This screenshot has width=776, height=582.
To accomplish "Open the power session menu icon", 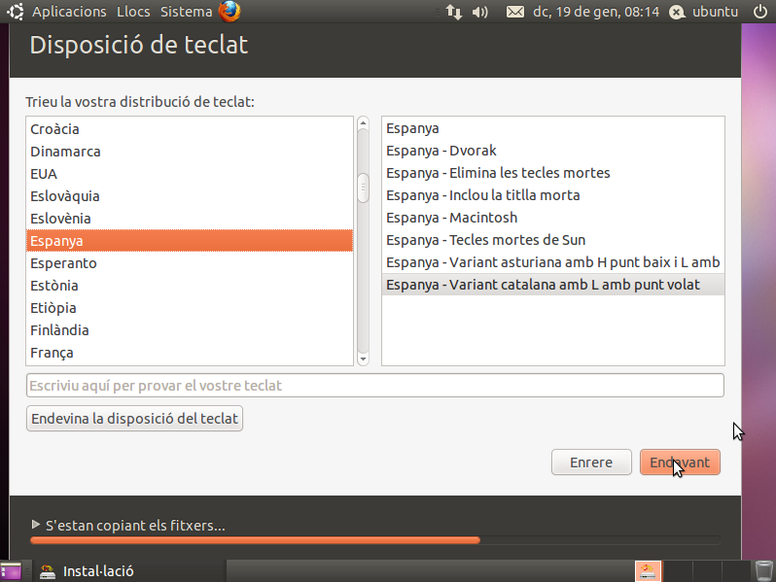I will coord(760,12).
